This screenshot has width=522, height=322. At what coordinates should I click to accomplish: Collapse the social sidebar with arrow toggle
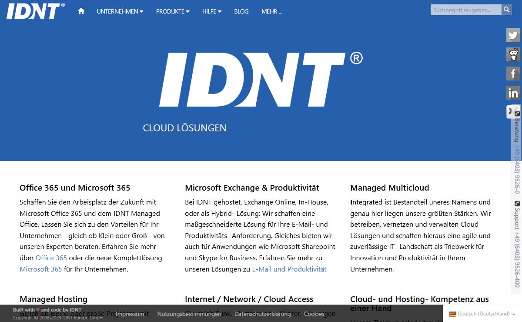pyautogui.click(x=511, y=111)
